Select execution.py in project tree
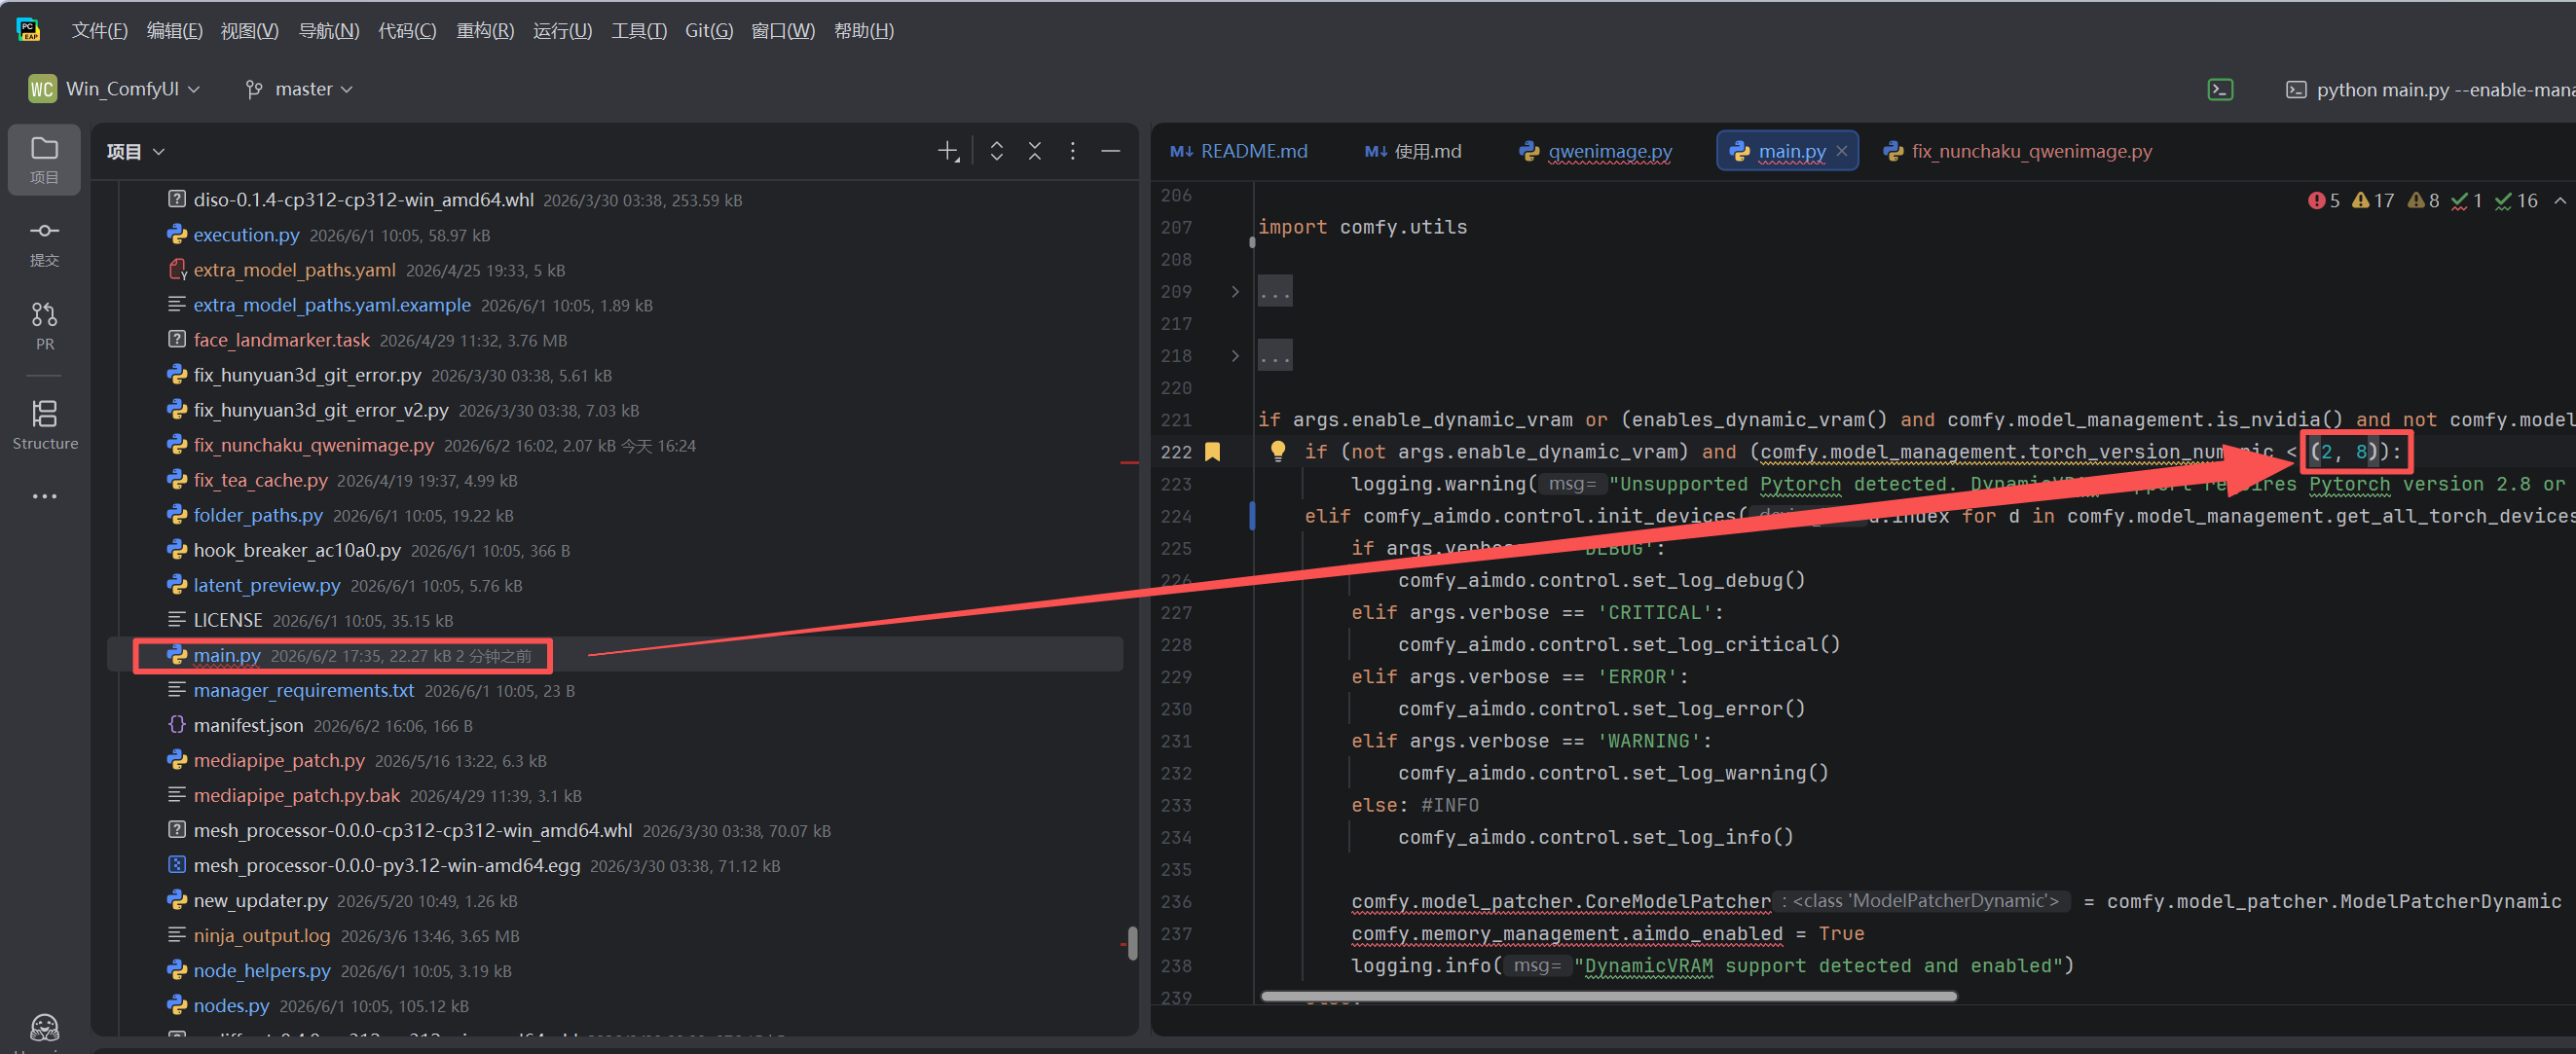The height and width of the screenshot is (1054, 2576). click(246, 235)
